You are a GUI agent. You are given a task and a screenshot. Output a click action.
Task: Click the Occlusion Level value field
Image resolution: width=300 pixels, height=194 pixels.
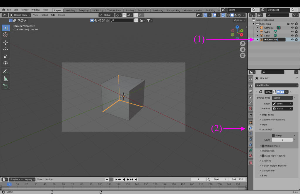click(x=282, y=140)
